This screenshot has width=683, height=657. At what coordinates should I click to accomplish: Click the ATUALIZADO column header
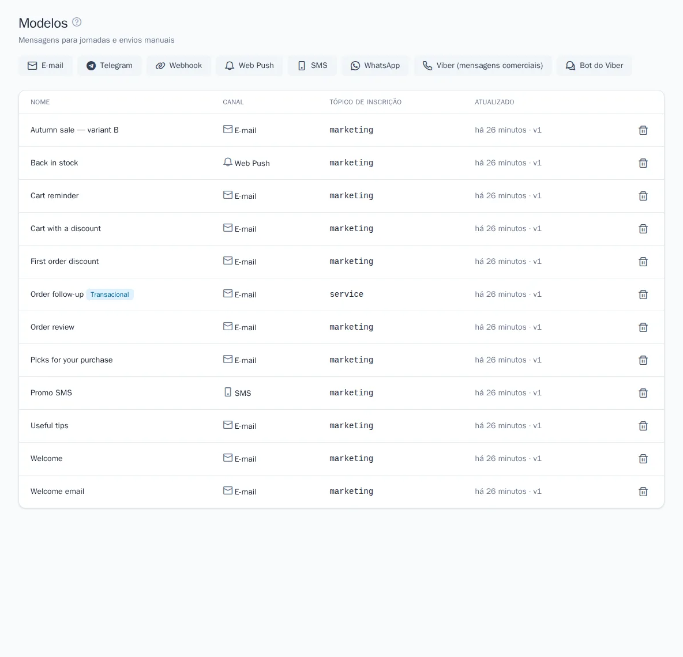click(494, 102)
